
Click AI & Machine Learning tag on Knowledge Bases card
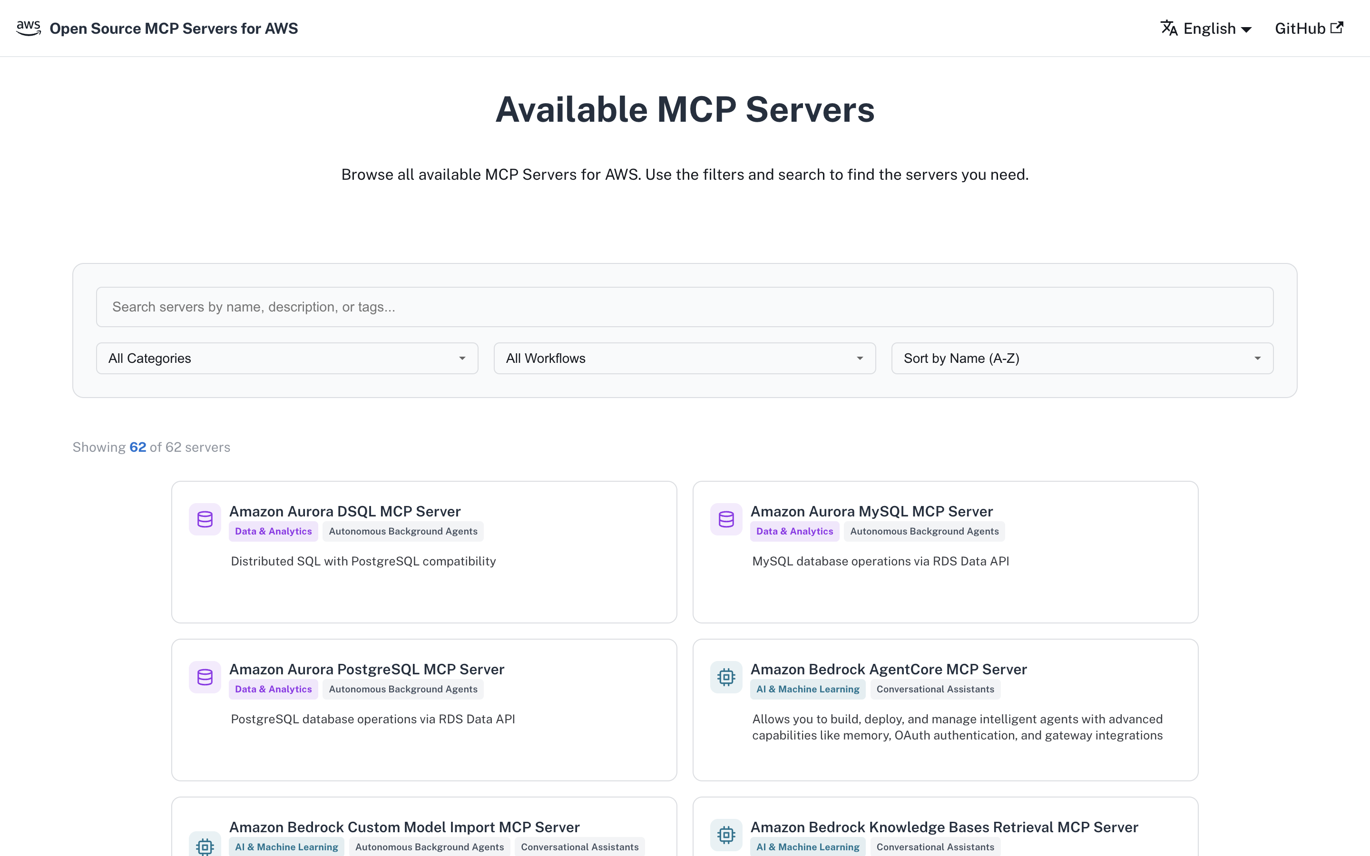click(808, 846)
